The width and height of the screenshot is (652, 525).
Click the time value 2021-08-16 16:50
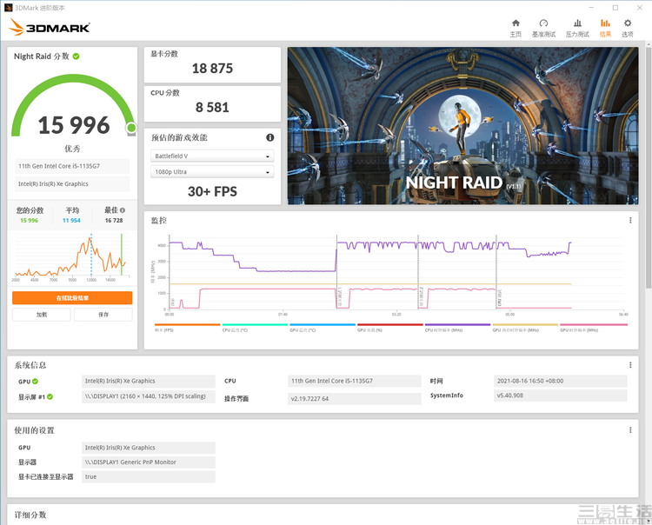tap(560, 381)
